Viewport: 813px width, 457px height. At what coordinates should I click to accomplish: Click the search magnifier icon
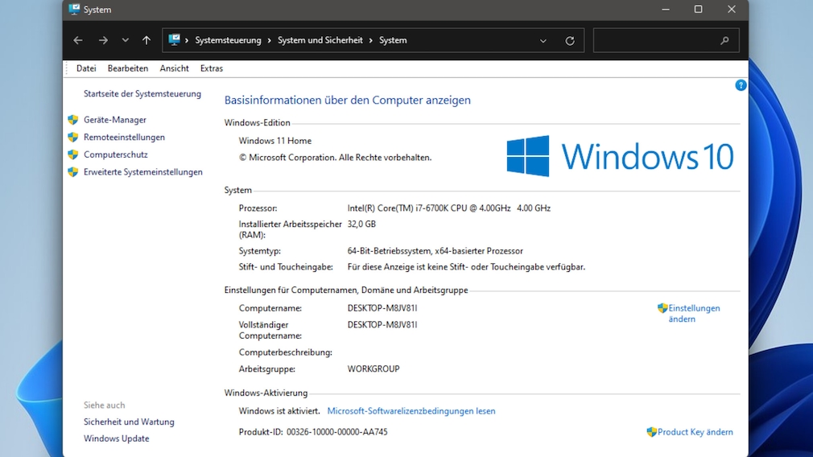(x=724, y=40)
